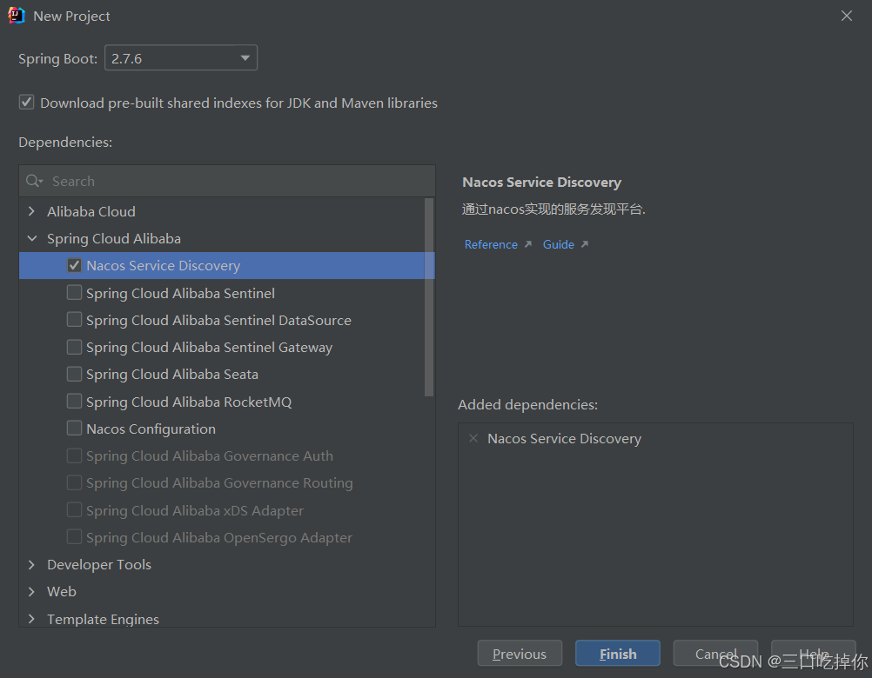Click the dependencies Search field
The width and height of the screenshot is (872, 678).
click(227, 181)
